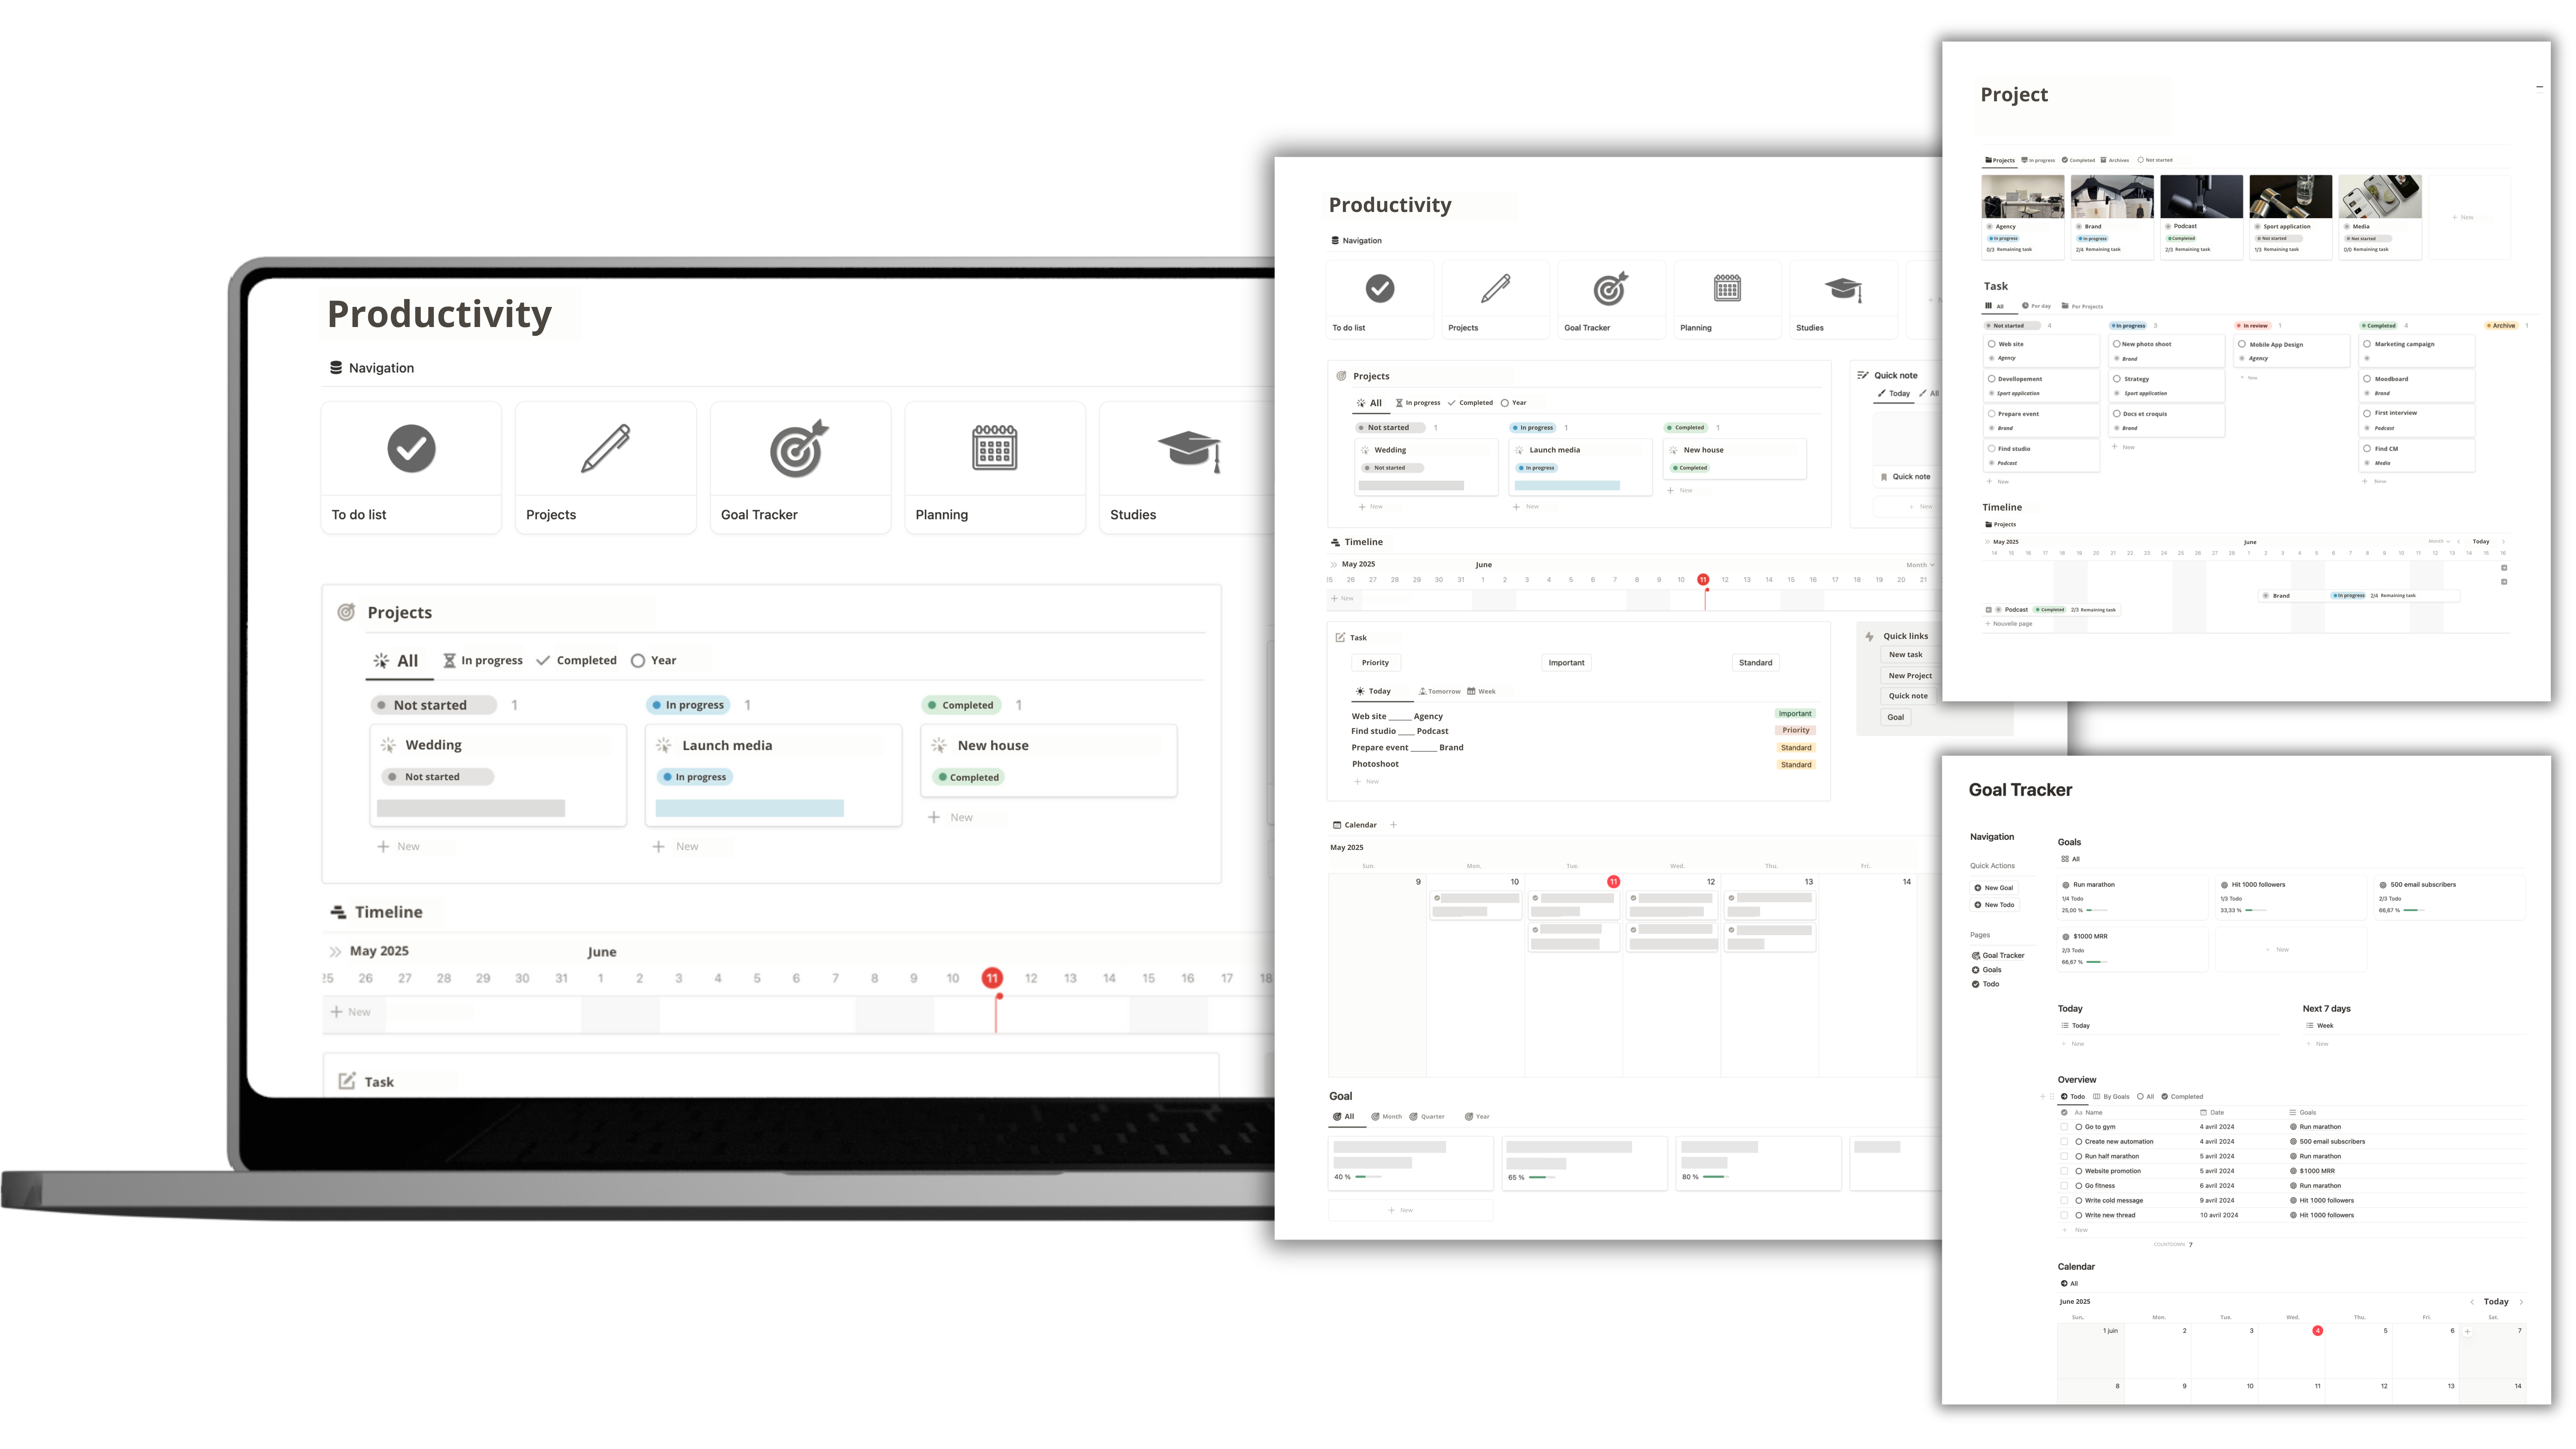Screen dimensions: 2576x1449
Task: Open Studies graduation cap icon on laptop screen
Action: click(1189, 451)
